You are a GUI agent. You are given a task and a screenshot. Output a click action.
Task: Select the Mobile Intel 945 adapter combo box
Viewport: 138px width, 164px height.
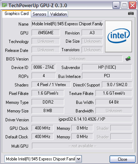[43, 159]
